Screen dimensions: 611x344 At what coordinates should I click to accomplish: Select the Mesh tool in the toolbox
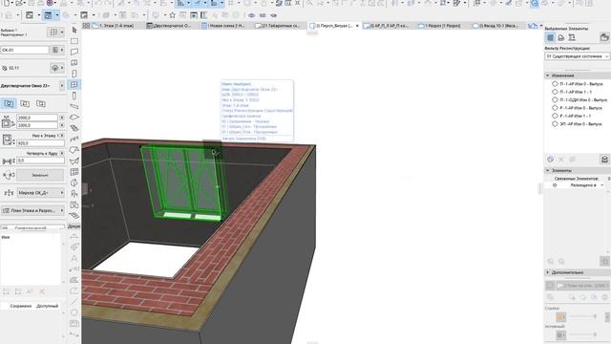coord(74,215)
